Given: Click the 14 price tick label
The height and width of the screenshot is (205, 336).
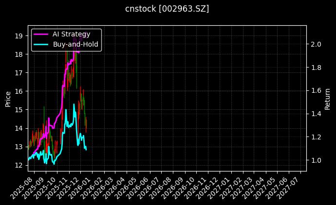Looking at the screenshot, I should click(18, 128).
